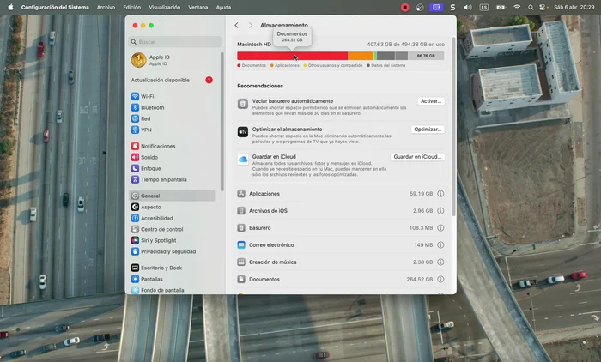This screenshot has height=362, width=601.
Task: Open Wi-Fi settings in the sidebar
Action: (x=147, y=97)
